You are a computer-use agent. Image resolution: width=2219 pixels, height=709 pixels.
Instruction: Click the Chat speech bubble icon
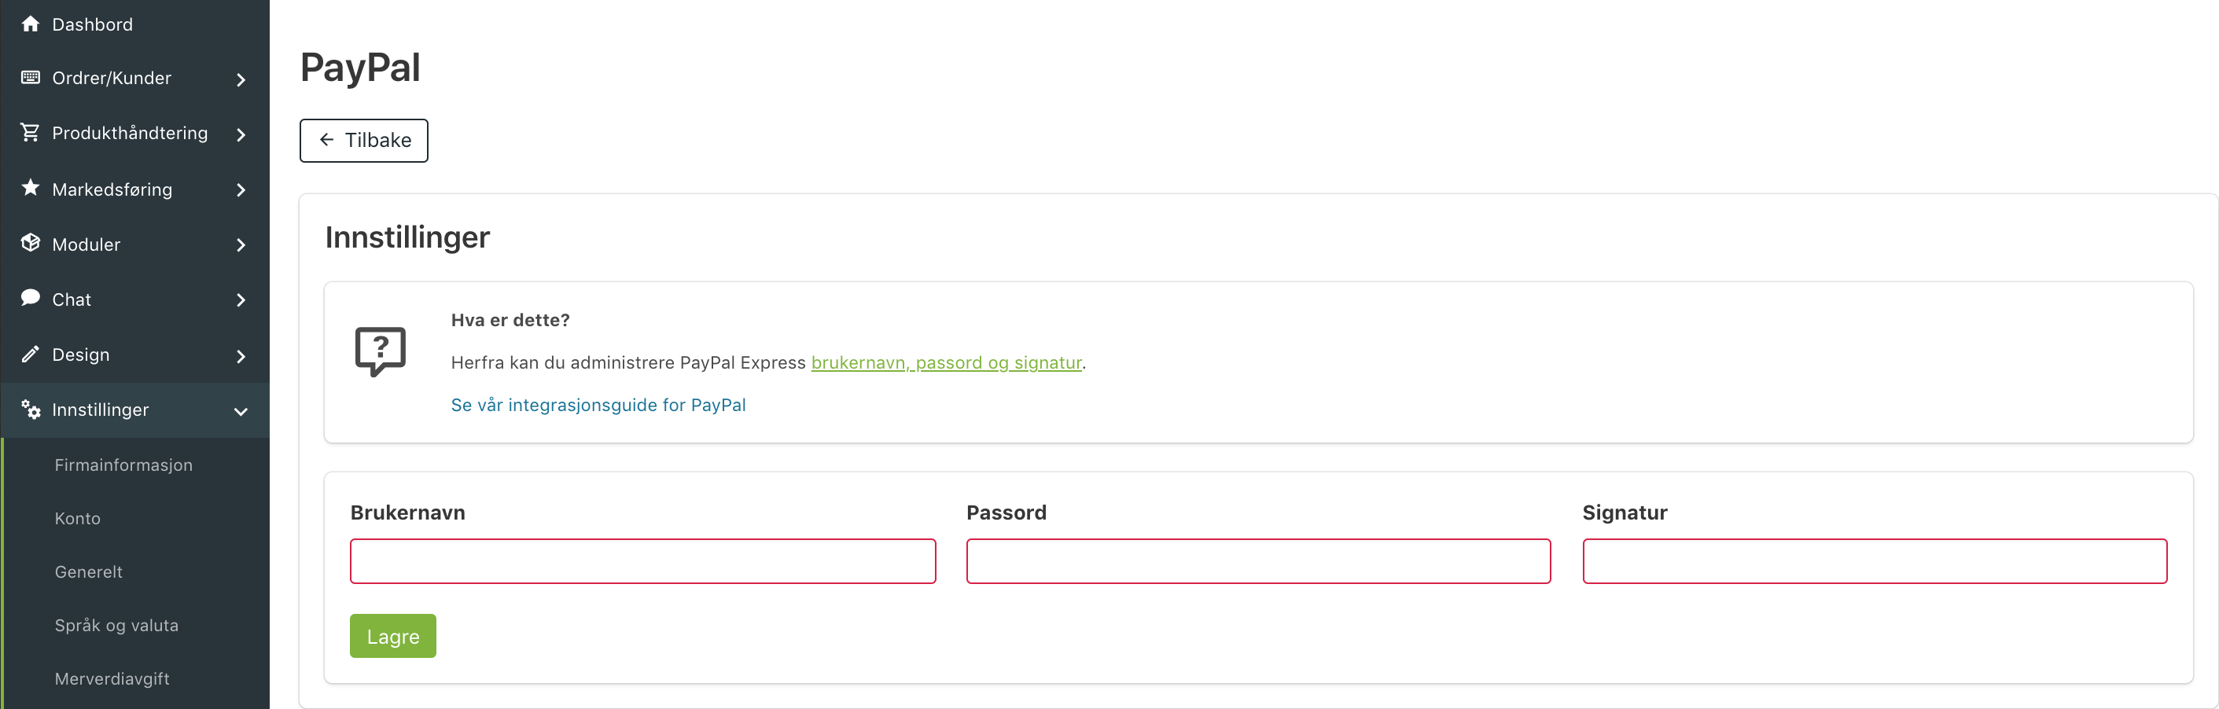click(x=30, y=298)
